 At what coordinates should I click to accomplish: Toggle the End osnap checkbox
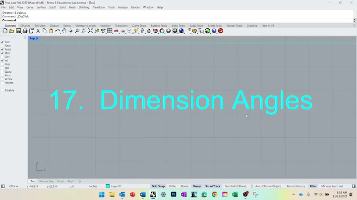click(2, 42)
